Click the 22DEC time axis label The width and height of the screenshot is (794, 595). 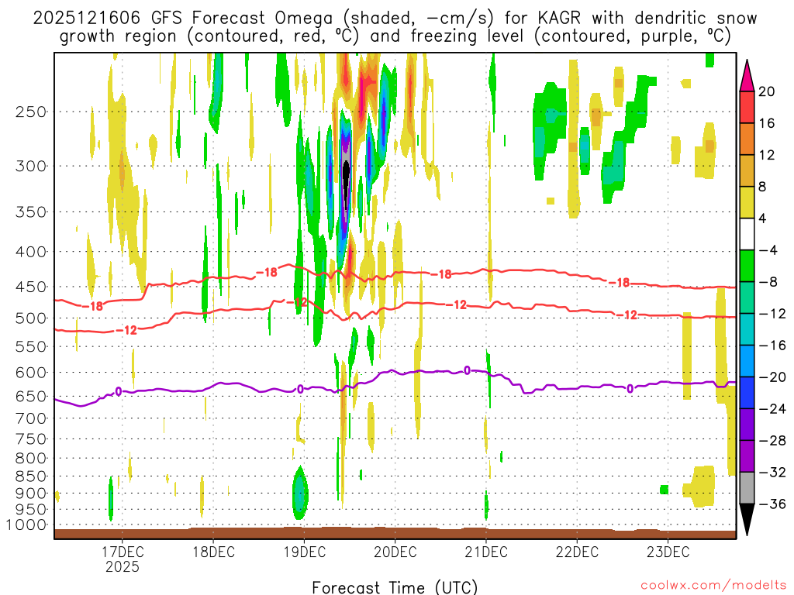coord(577,552)
